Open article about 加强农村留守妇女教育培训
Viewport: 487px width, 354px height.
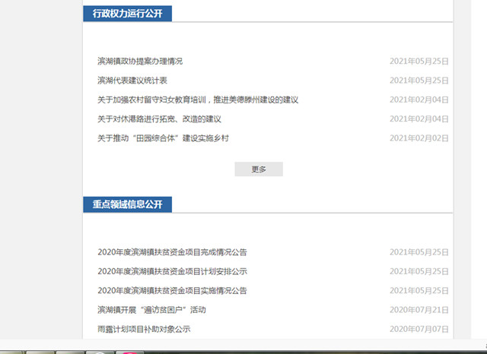pos(198,100)
